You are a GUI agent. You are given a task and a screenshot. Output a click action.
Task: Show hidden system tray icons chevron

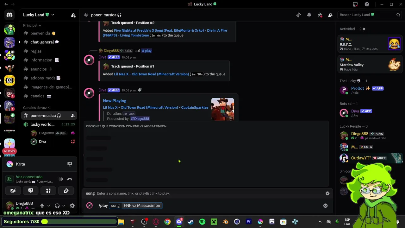click(320, 222)
